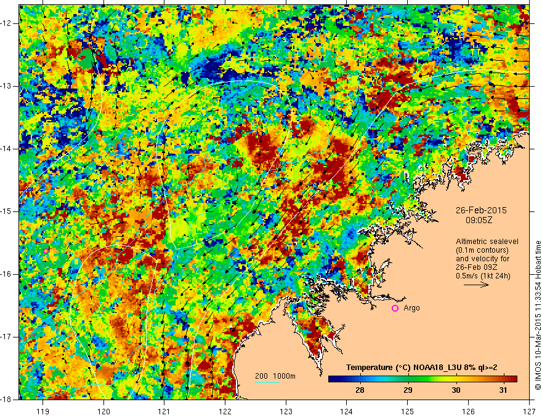Click the '0.5m/s (1kt 24h)' text

483,276
